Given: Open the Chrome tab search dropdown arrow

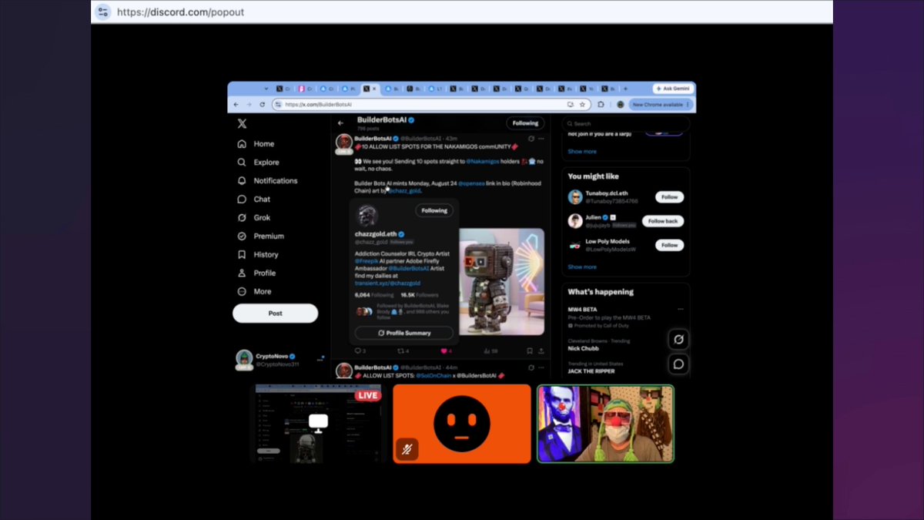Looking at the screenshot, I should (x=266, y=89).
